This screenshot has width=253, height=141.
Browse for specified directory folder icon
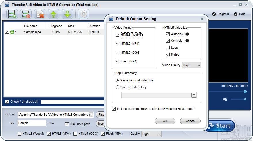194,95
